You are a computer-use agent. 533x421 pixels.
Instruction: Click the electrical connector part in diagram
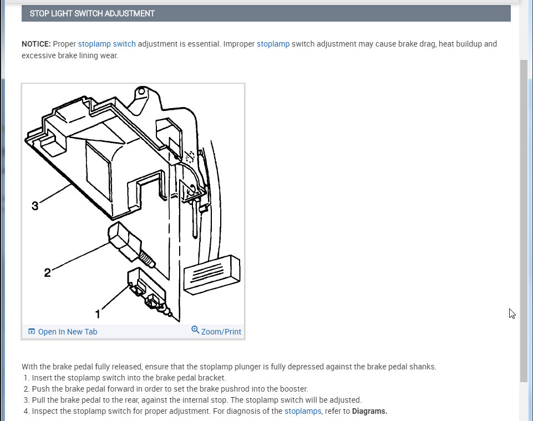148,291
